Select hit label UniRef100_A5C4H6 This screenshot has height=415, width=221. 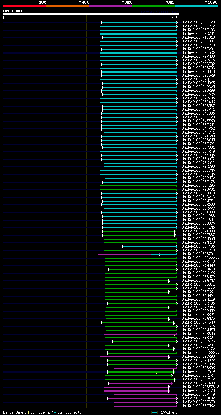coord(198,102)
